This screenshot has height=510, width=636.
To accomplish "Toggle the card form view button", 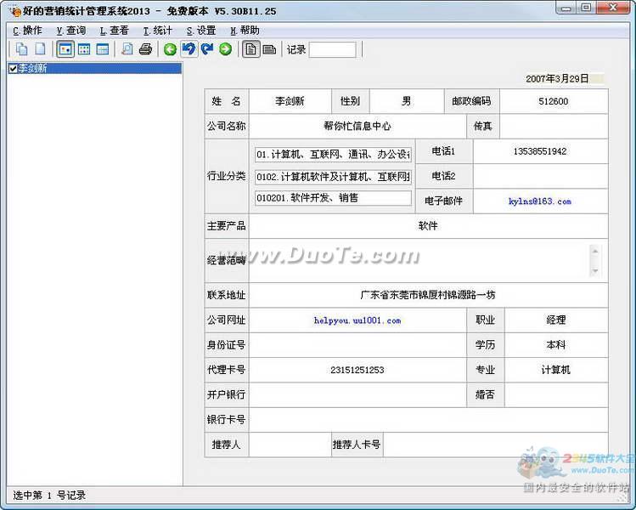I will click(x=65, y=49).
